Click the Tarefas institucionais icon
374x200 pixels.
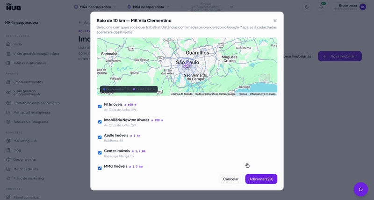coord(8,63)
